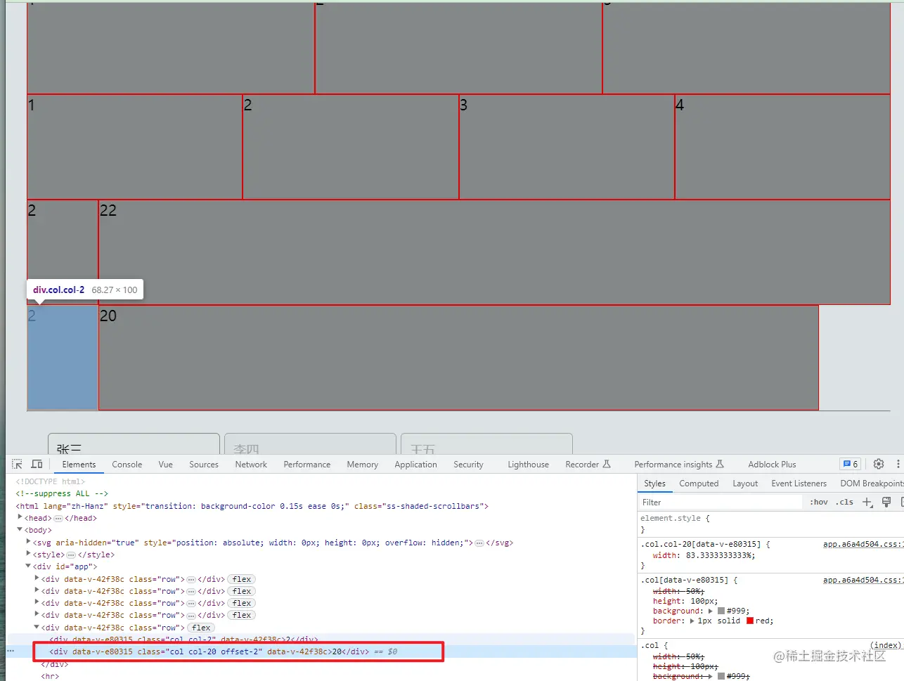
Task: Open the Adblock Plus tab
Action: (772, 465)
